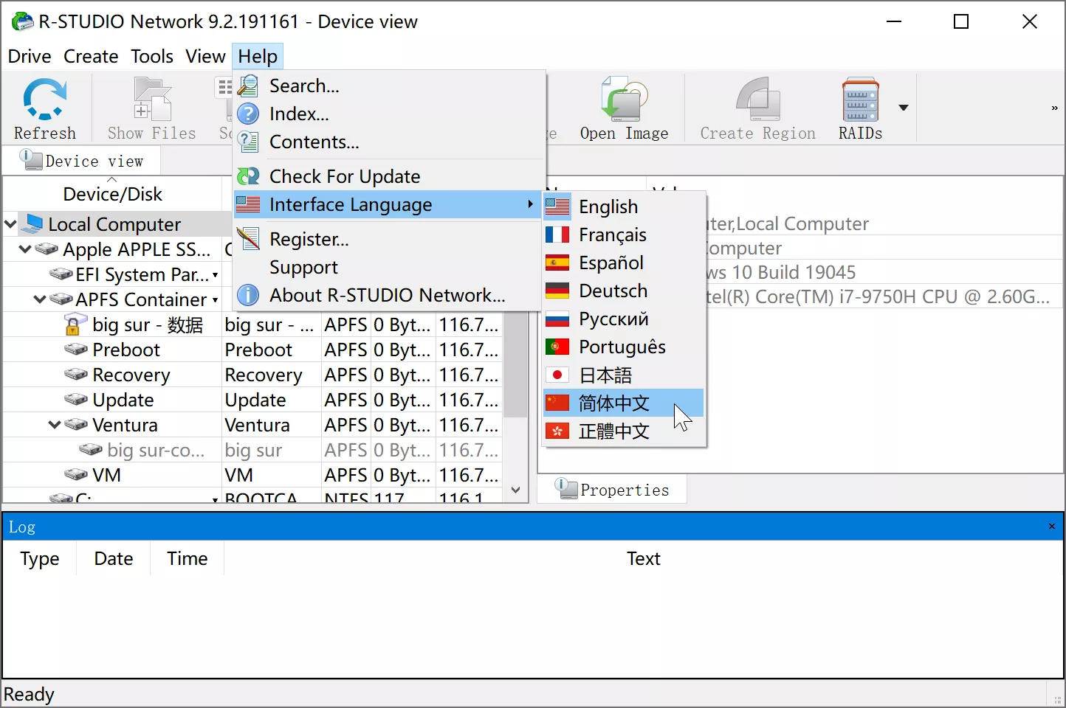The height and width of the screenshot is (708, 1066).
Task: Open the Drive menu
Action: coord(29,56)
